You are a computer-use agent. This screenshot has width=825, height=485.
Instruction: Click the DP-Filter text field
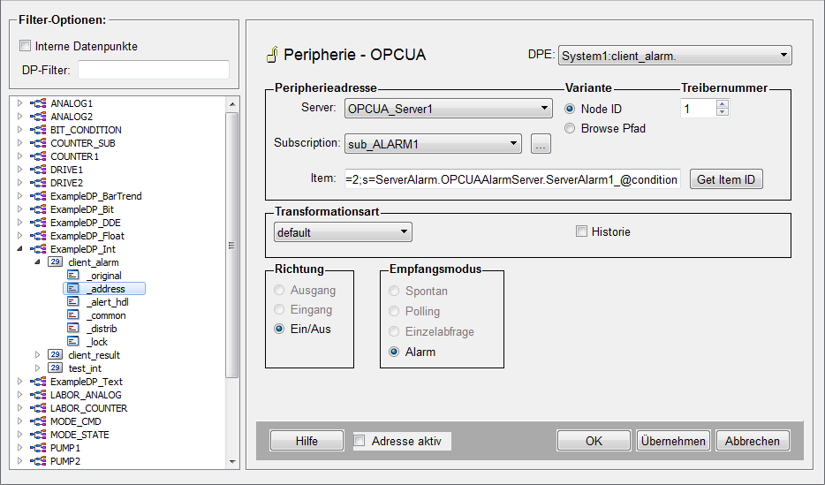[x=153, y=70]
